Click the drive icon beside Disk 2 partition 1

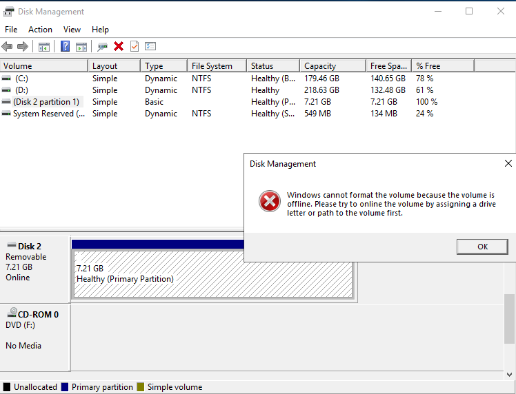[6, 102]
